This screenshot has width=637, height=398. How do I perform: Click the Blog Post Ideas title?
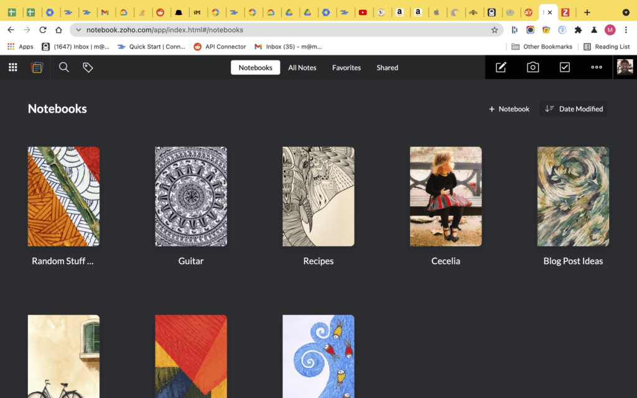573,261
